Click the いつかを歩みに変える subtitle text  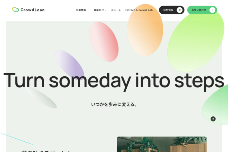(x=114, y=104)
